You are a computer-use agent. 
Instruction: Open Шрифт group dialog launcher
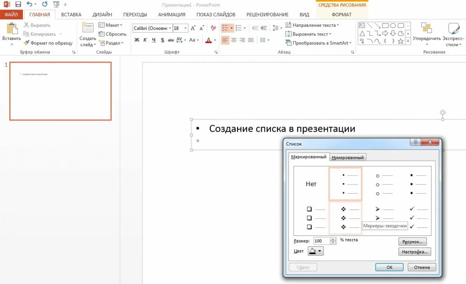pos(216,52)
